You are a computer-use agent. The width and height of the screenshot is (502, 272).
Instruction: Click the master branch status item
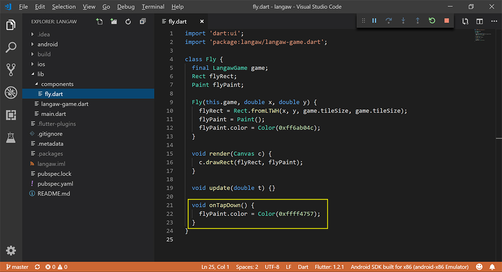17,267
